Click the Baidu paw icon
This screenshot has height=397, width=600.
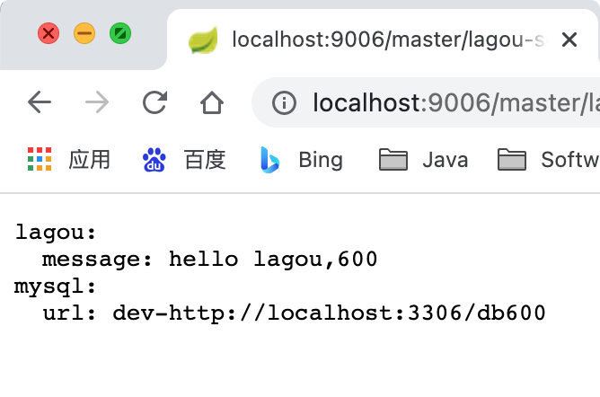point(154,160)
